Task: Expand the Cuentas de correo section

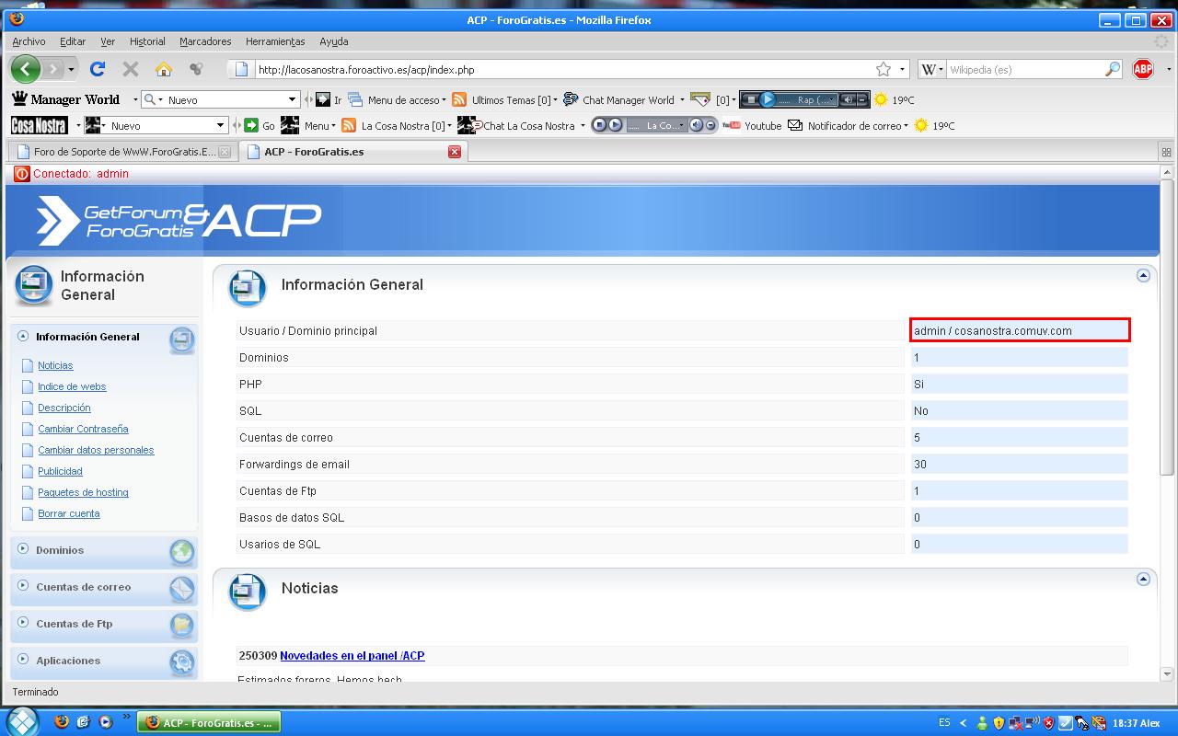Action: [104, 587]
